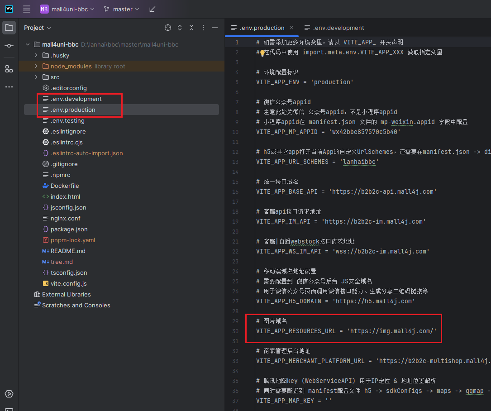491x411 pixels.
Task: Select package.json in project tree
Action: click(69, 229)
